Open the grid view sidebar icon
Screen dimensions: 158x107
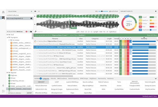tap(3, 18)
